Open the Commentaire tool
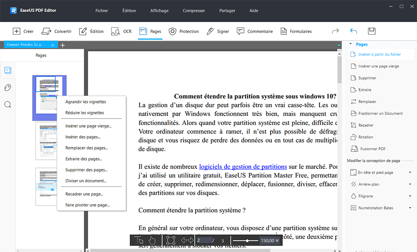Viewport: 417px width, 252px height. (x=255, y=31)
